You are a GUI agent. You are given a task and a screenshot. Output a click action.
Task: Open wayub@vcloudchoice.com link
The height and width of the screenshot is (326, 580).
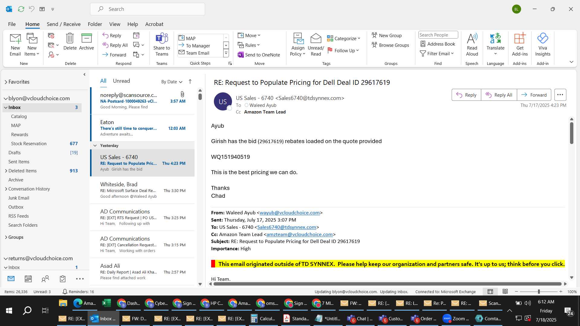coord(289,213)
